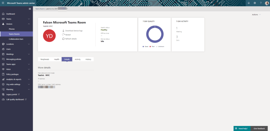Collapse the Devices section in sidebar
Viewport: 270px width, 131px height.
(29, 24)
